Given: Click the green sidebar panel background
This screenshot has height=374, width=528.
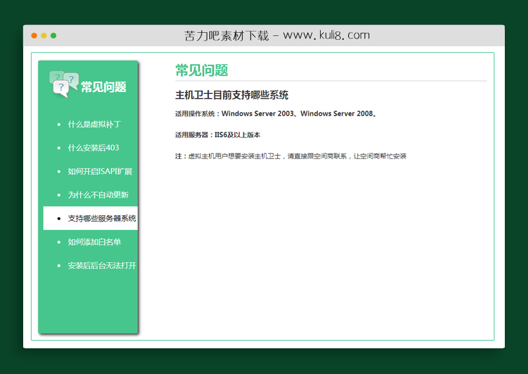Looking at the screenshot, I should (x=88, y=302).
